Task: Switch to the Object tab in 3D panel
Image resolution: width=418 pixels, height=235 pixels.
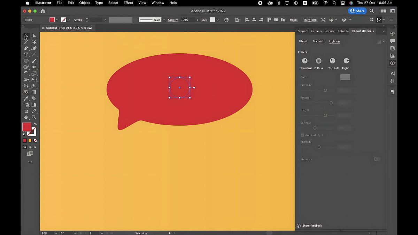Action: [x=303, y=41]
